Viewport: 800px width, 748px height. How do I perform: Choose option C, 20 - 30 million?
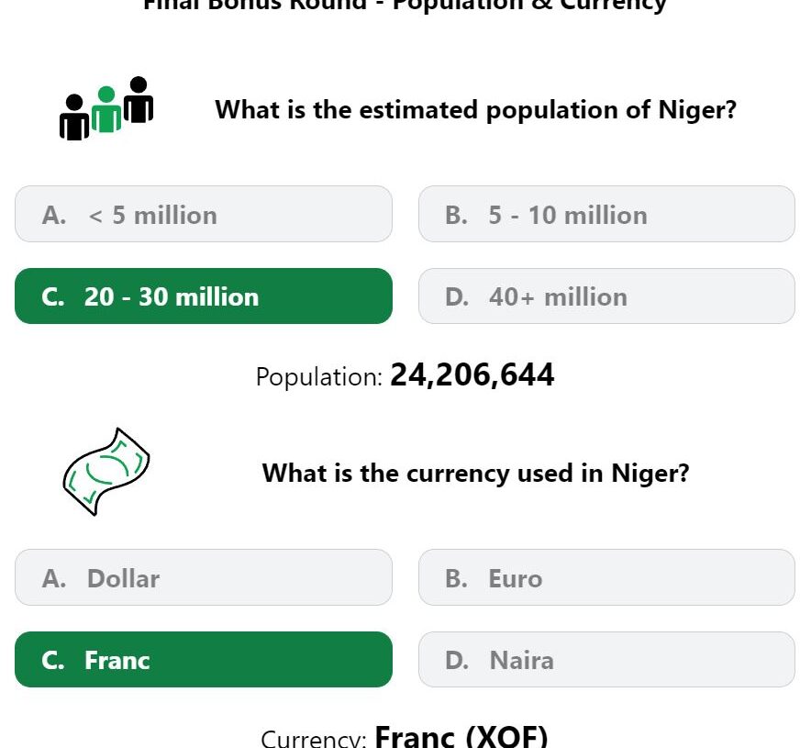204,296
